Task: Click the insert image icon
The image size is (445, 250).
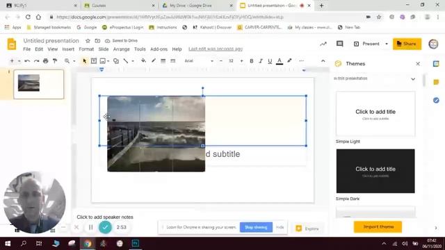Action: pyautogui.click(x=102, y=61)
